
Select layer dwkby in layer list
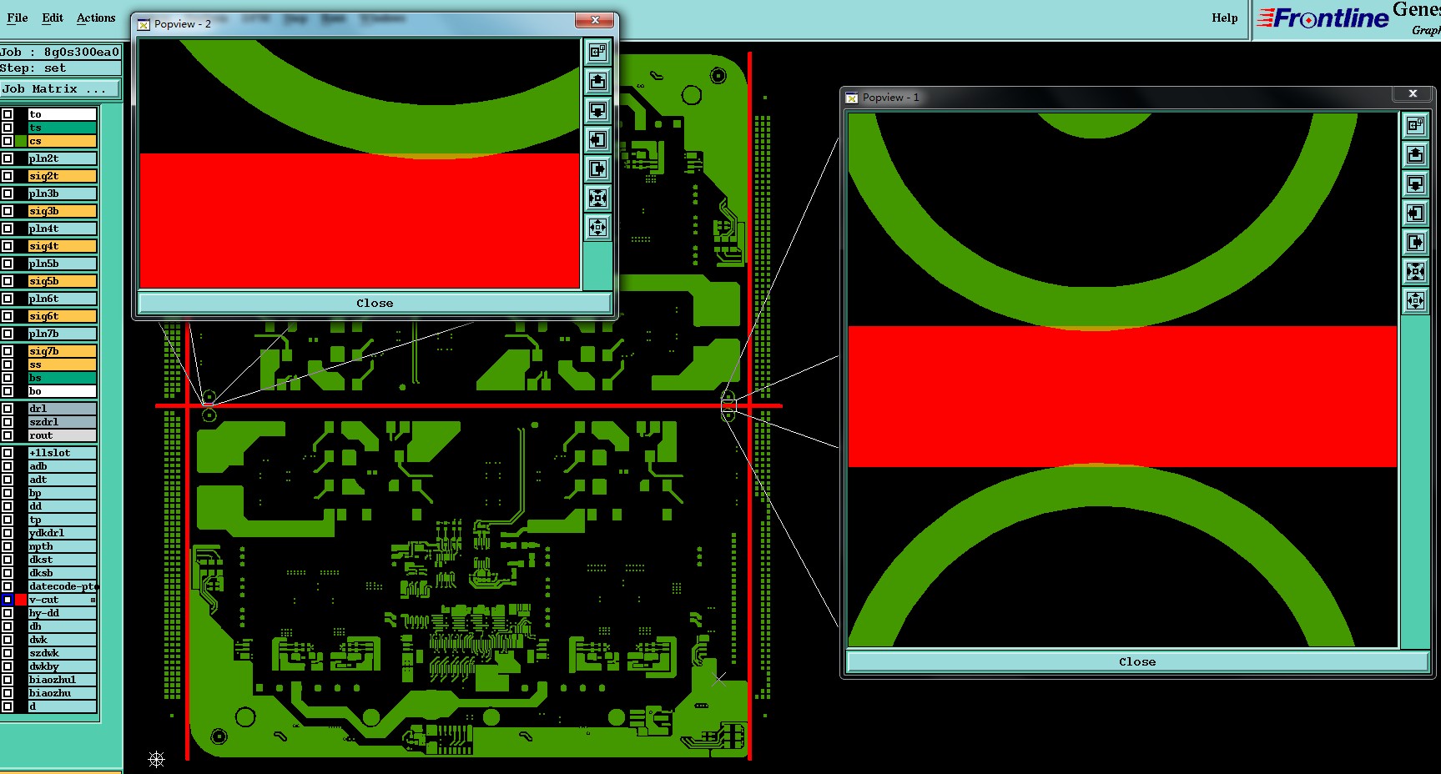pos(63,666)
